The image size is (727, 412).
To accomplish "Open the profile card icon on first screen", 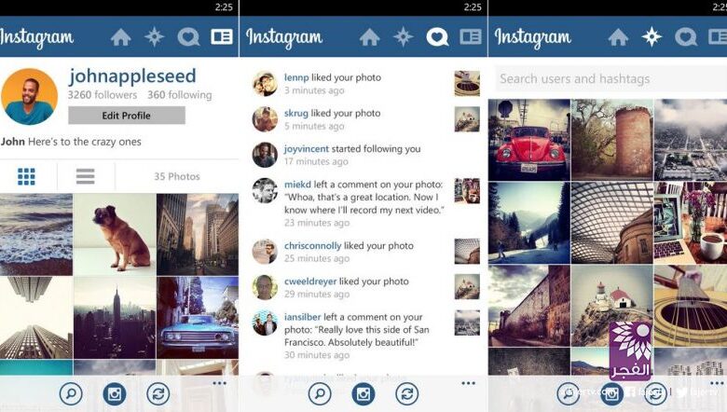I will [222, 36].
